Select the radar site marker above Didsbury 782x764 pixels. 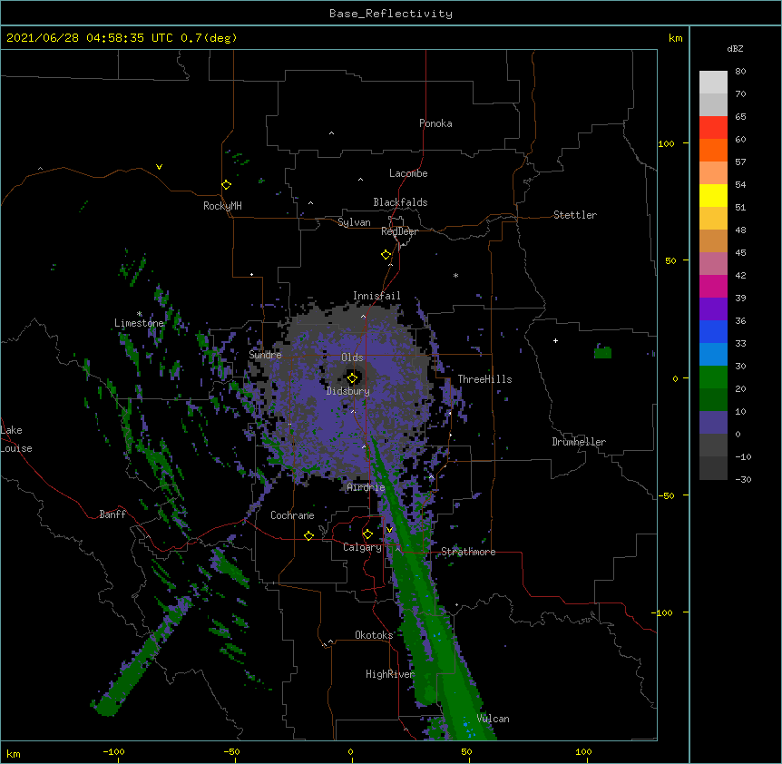(x=353, y=378)
